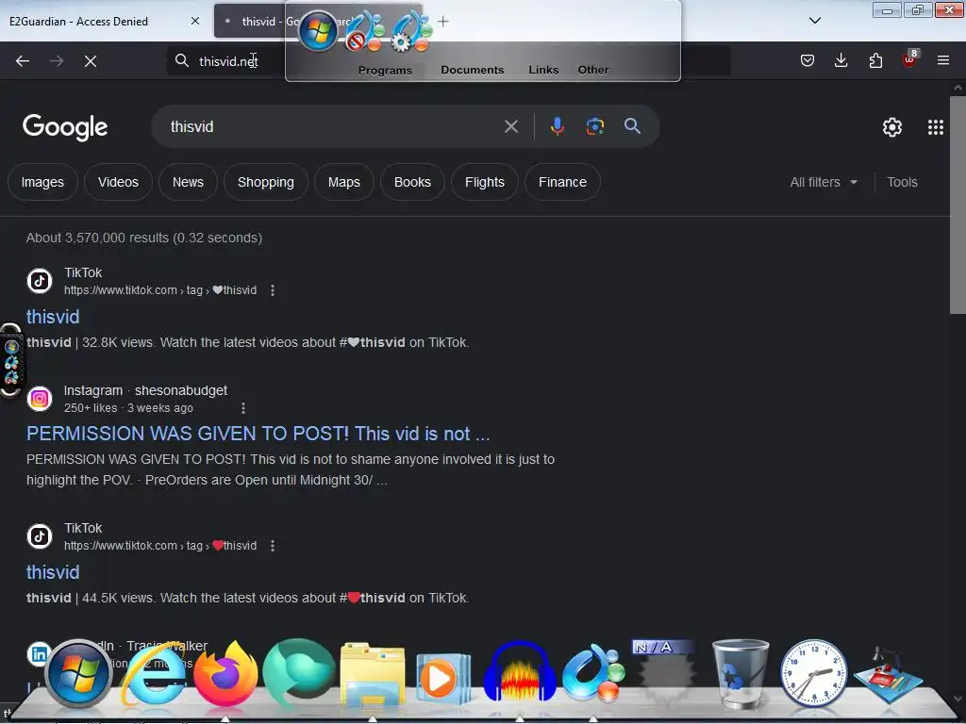This screenshot has height=724, width=966.
Task: Open the search Tools button
Action: [902, 182]
